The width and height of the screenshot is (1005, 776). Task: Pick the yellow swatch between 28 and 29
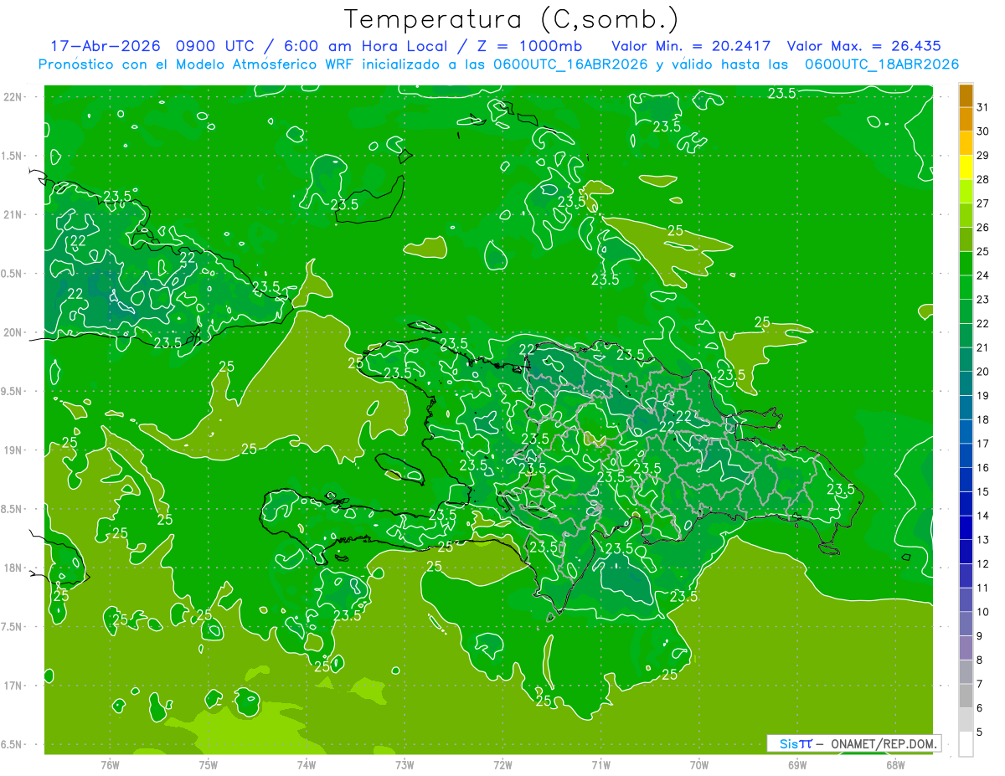pos(966,167)
